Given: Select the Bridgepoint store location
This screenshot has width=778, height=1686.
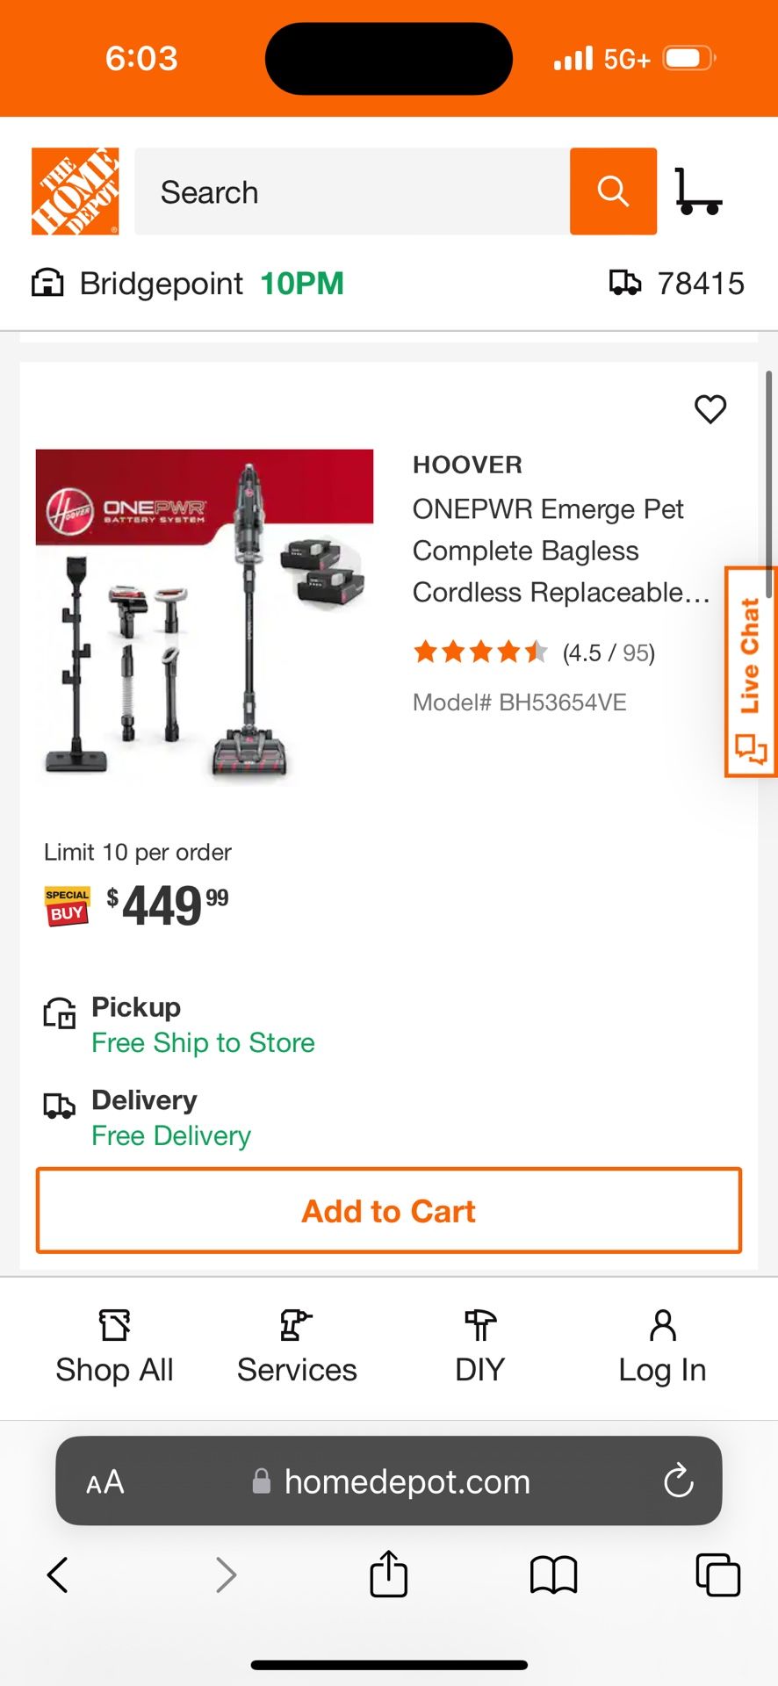Looking at the screenshot, I should click(x=188, y=284).
